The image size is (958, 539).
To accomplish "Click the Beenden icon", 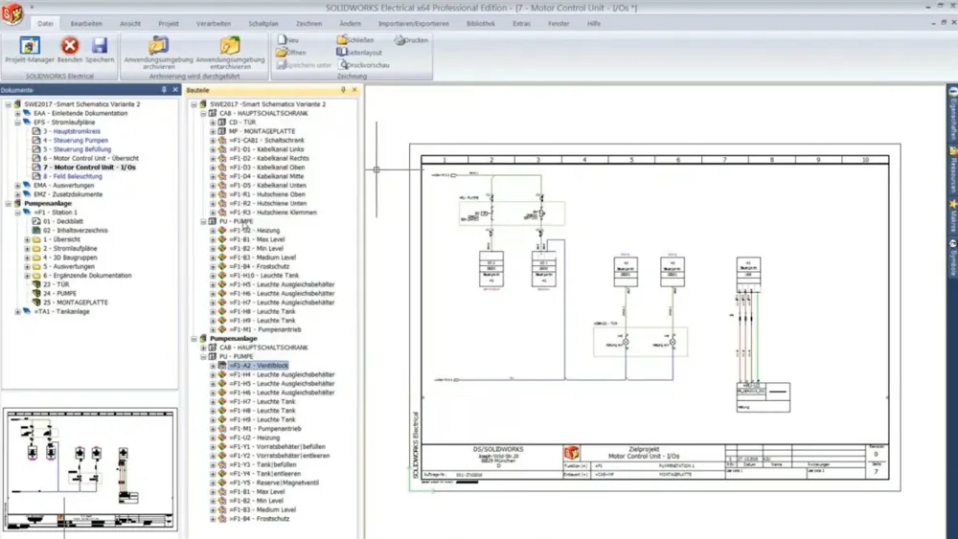I will coord(70,46).
